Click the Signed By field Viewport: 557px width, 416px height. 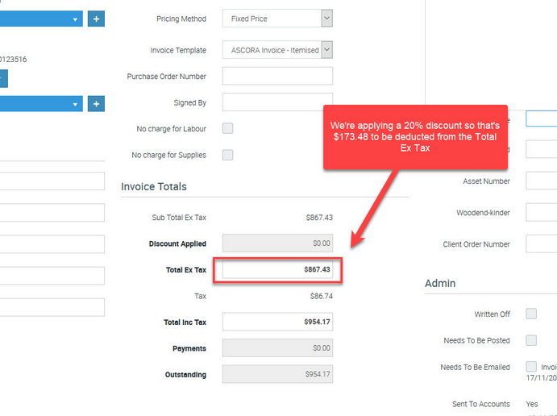[277, 102]
